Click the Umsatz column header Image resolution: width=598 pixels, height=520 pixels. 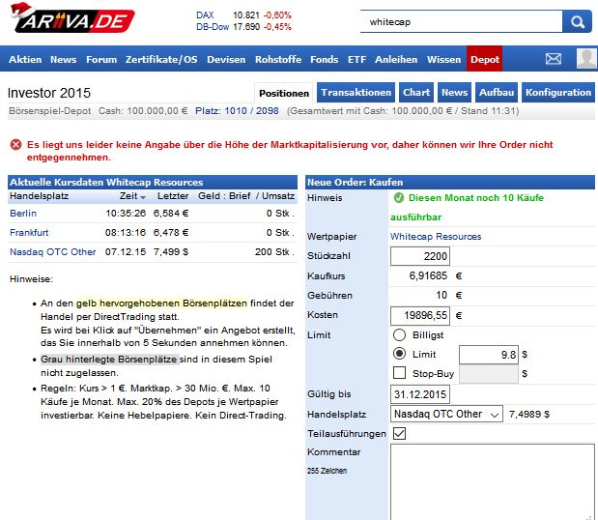[x=278, y=196]
